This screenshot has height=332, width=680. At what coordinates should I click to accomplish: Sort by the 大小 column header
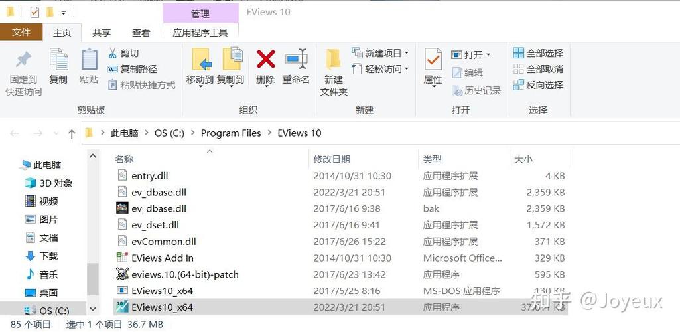click(x=541, y=159)
